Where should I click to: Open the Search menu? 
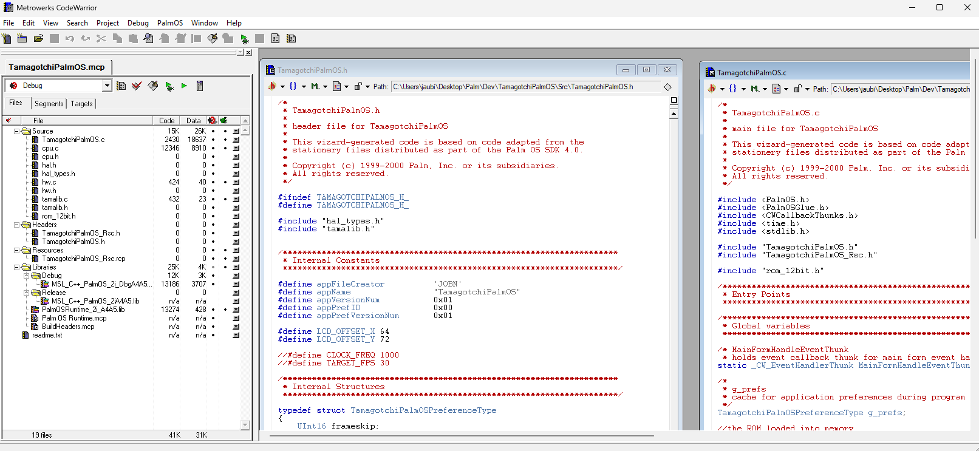click(x=77, y=23)
